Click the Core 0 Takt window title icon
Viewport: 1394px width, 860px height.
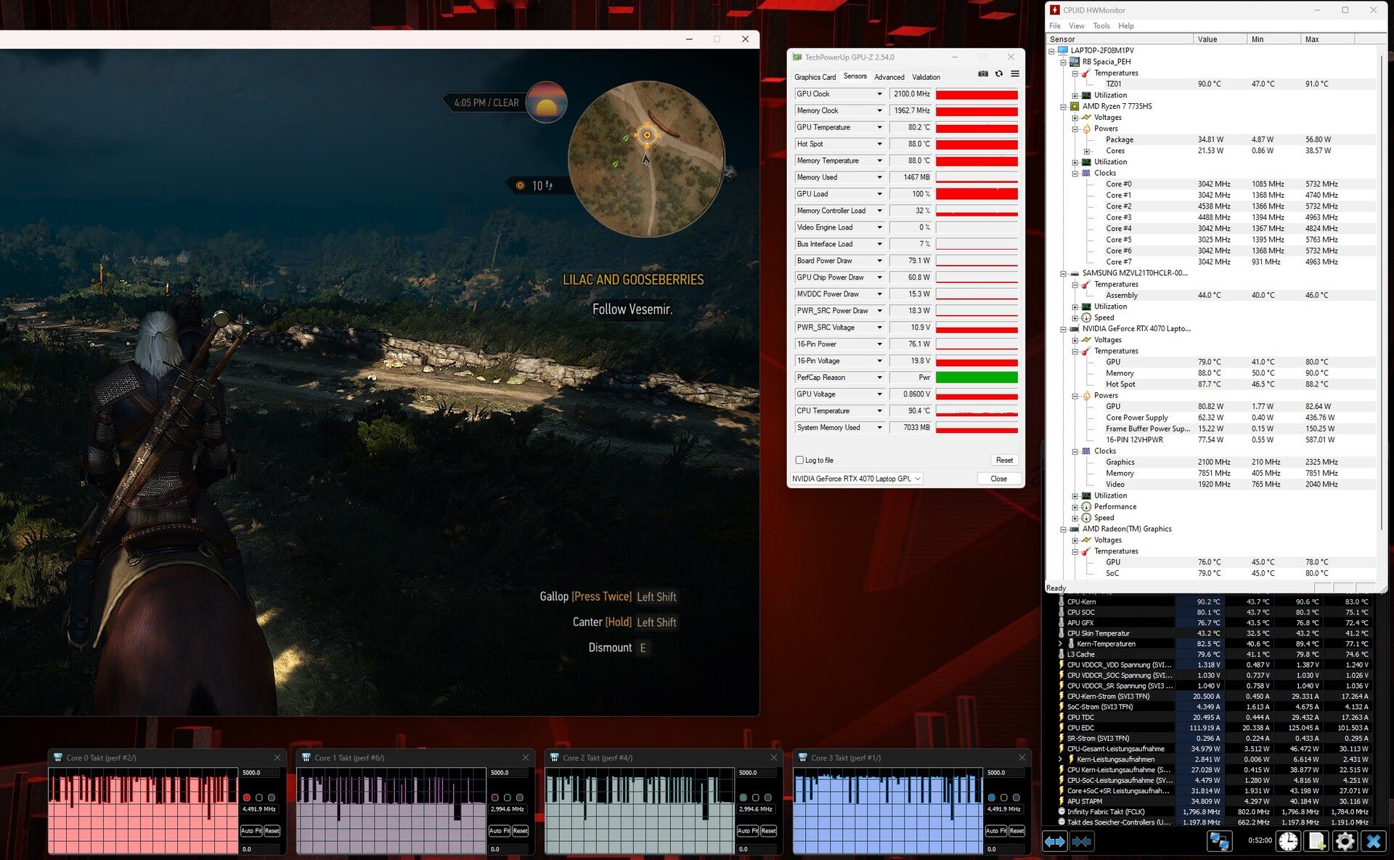(x=58, y=758)
